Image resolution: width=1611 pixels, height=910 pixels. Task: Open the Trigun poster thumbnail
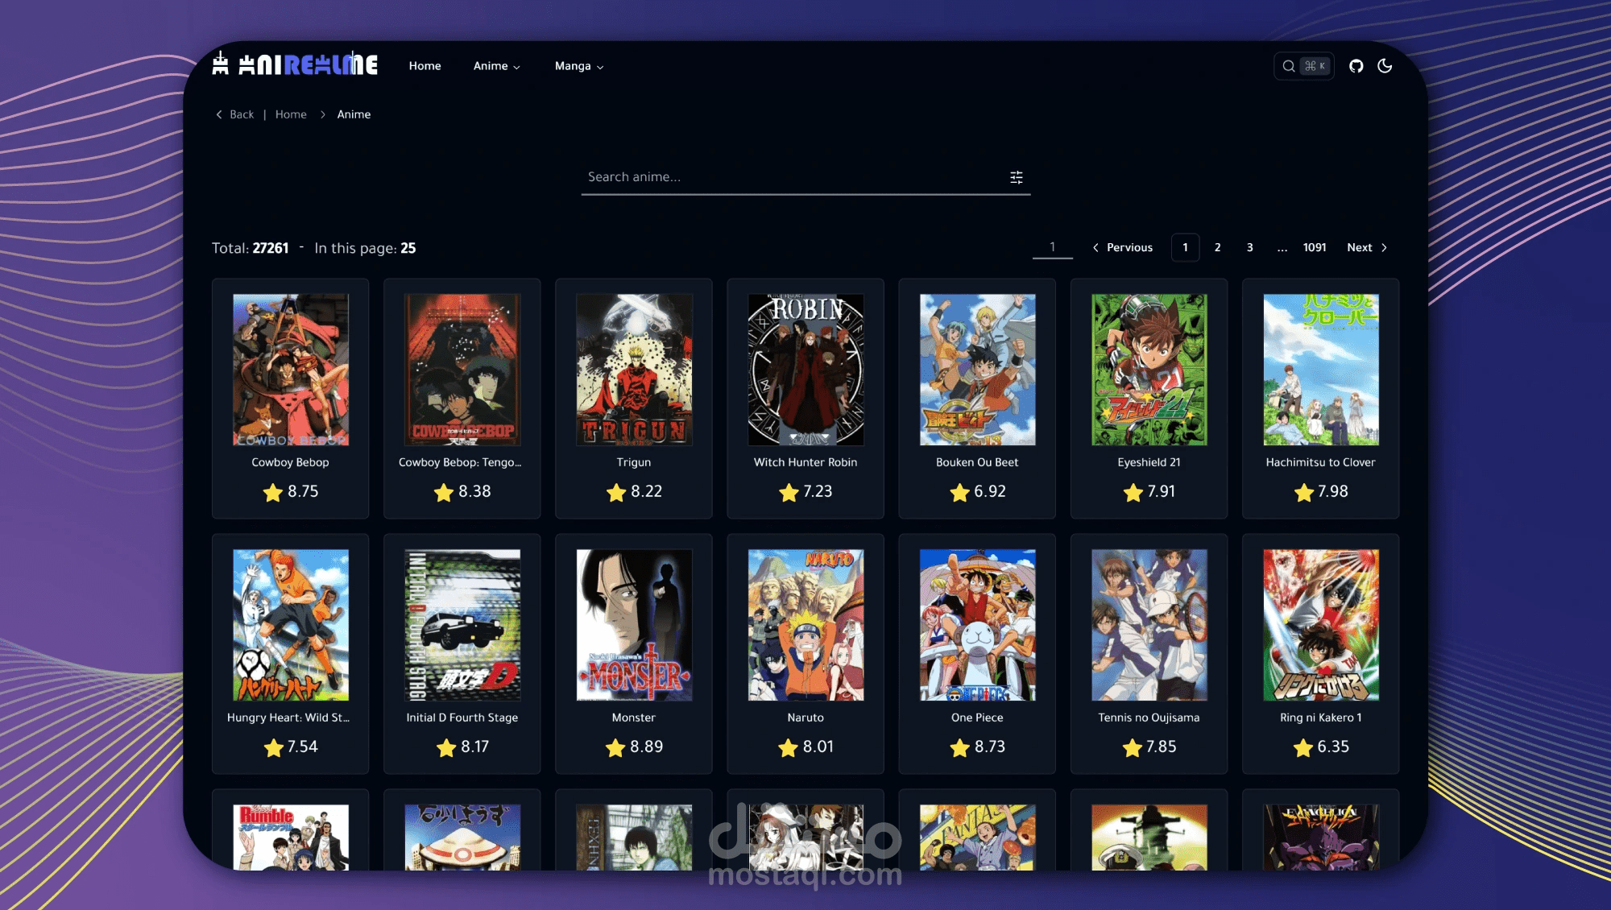point(634,370)
